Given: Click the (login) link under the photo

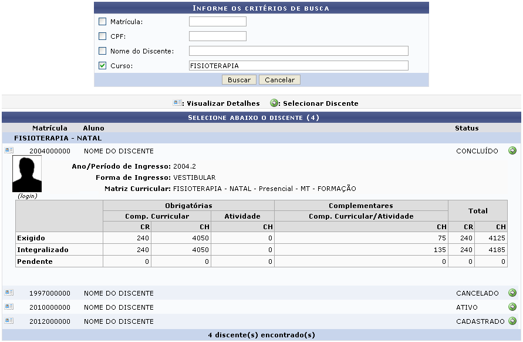Looking at the screenshot, I should point(27,196).
